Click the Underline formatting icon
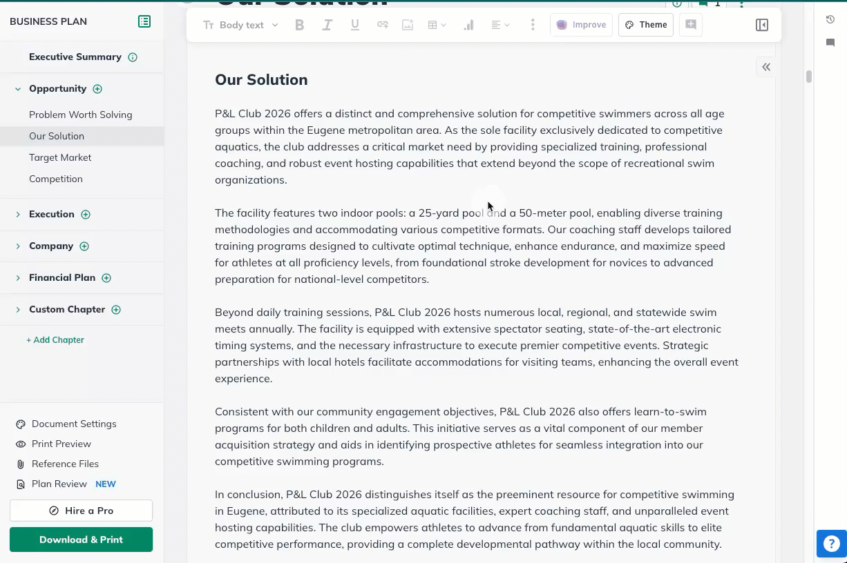 point(355,25)
